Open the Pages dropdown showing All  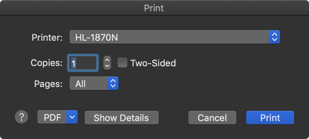(94, 83)
